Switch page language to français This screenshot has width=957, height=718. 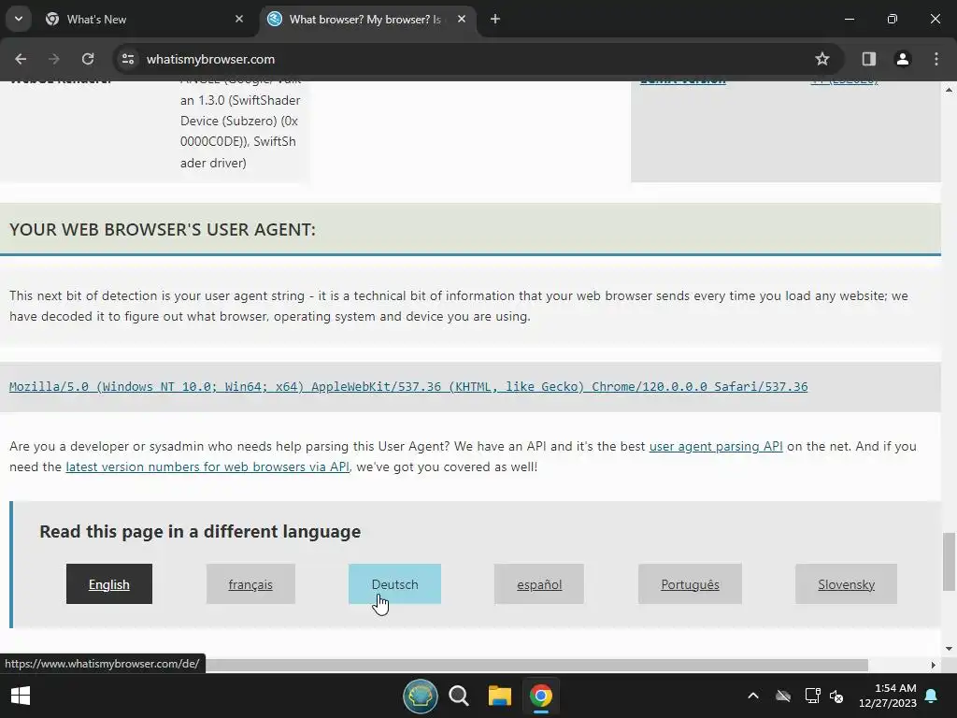coord(250,583)
